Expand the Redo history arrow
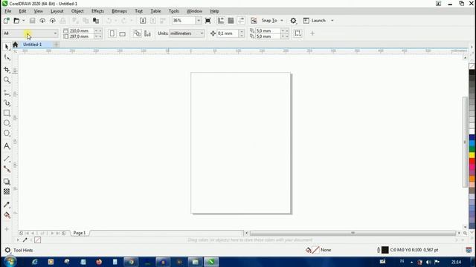 point(131,21)
